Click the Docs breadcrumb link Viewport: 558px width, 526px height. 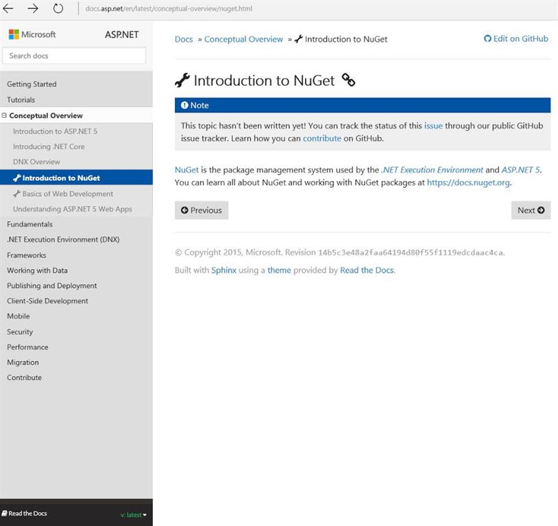point(184,39)
